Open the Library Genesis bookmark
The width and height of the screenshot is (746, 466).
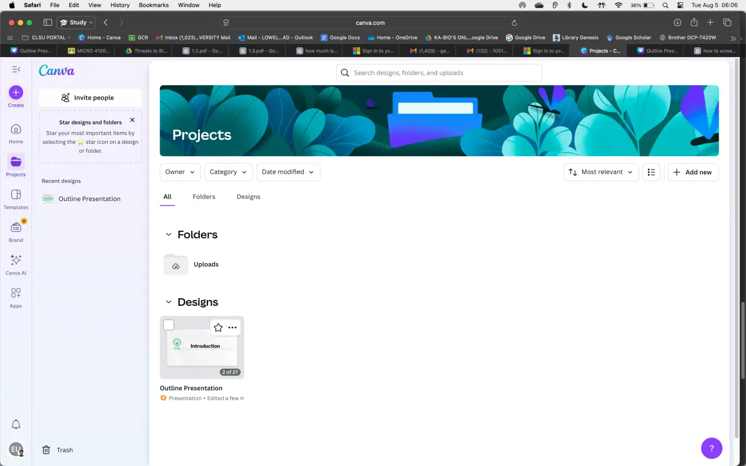tap(576, 37)
